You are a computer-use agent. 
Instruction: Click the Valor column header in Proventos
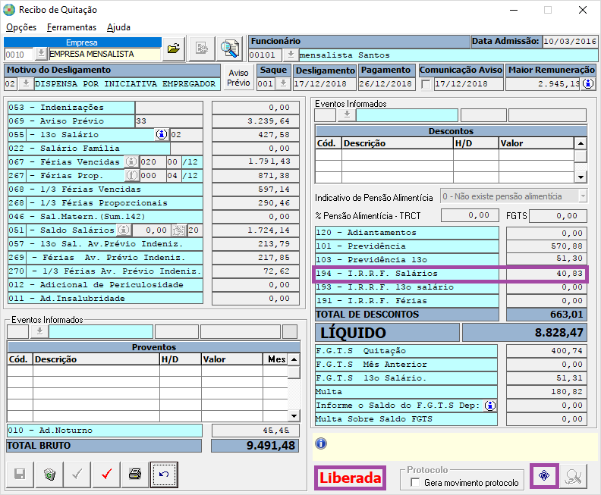pos(231,359)
